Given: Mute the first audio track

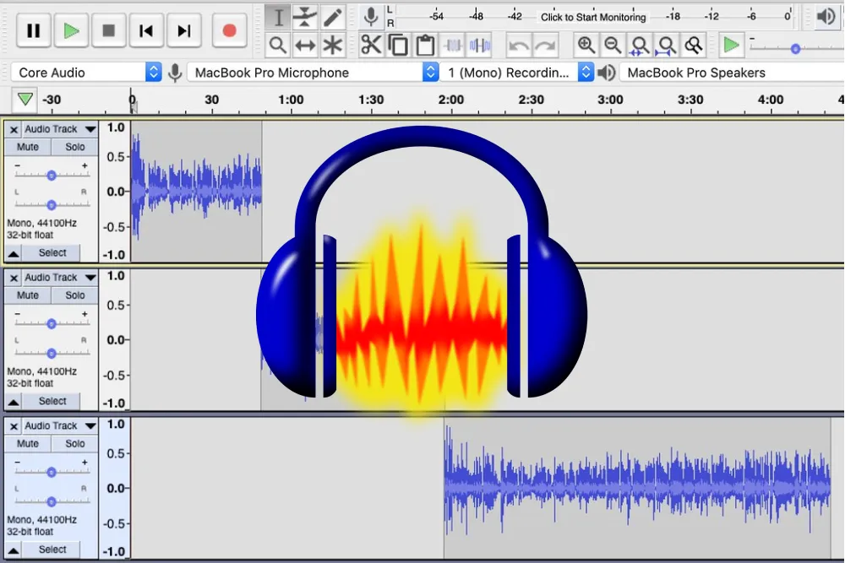Looking at the screenshot, I should pos(28,147).
